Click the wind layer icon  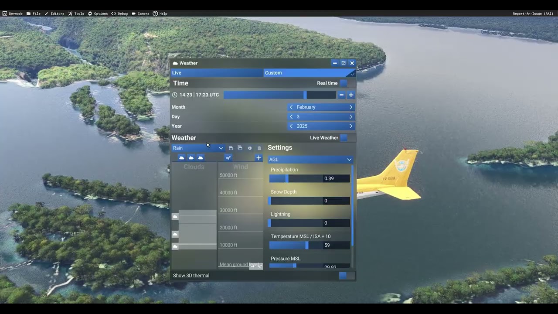228,158
